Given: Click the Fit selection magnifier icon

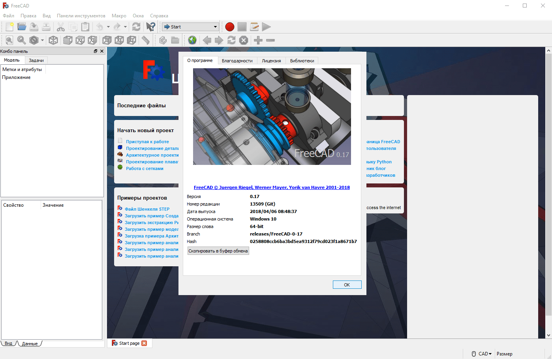Looking at the screenshot, I should click(21, 40).
